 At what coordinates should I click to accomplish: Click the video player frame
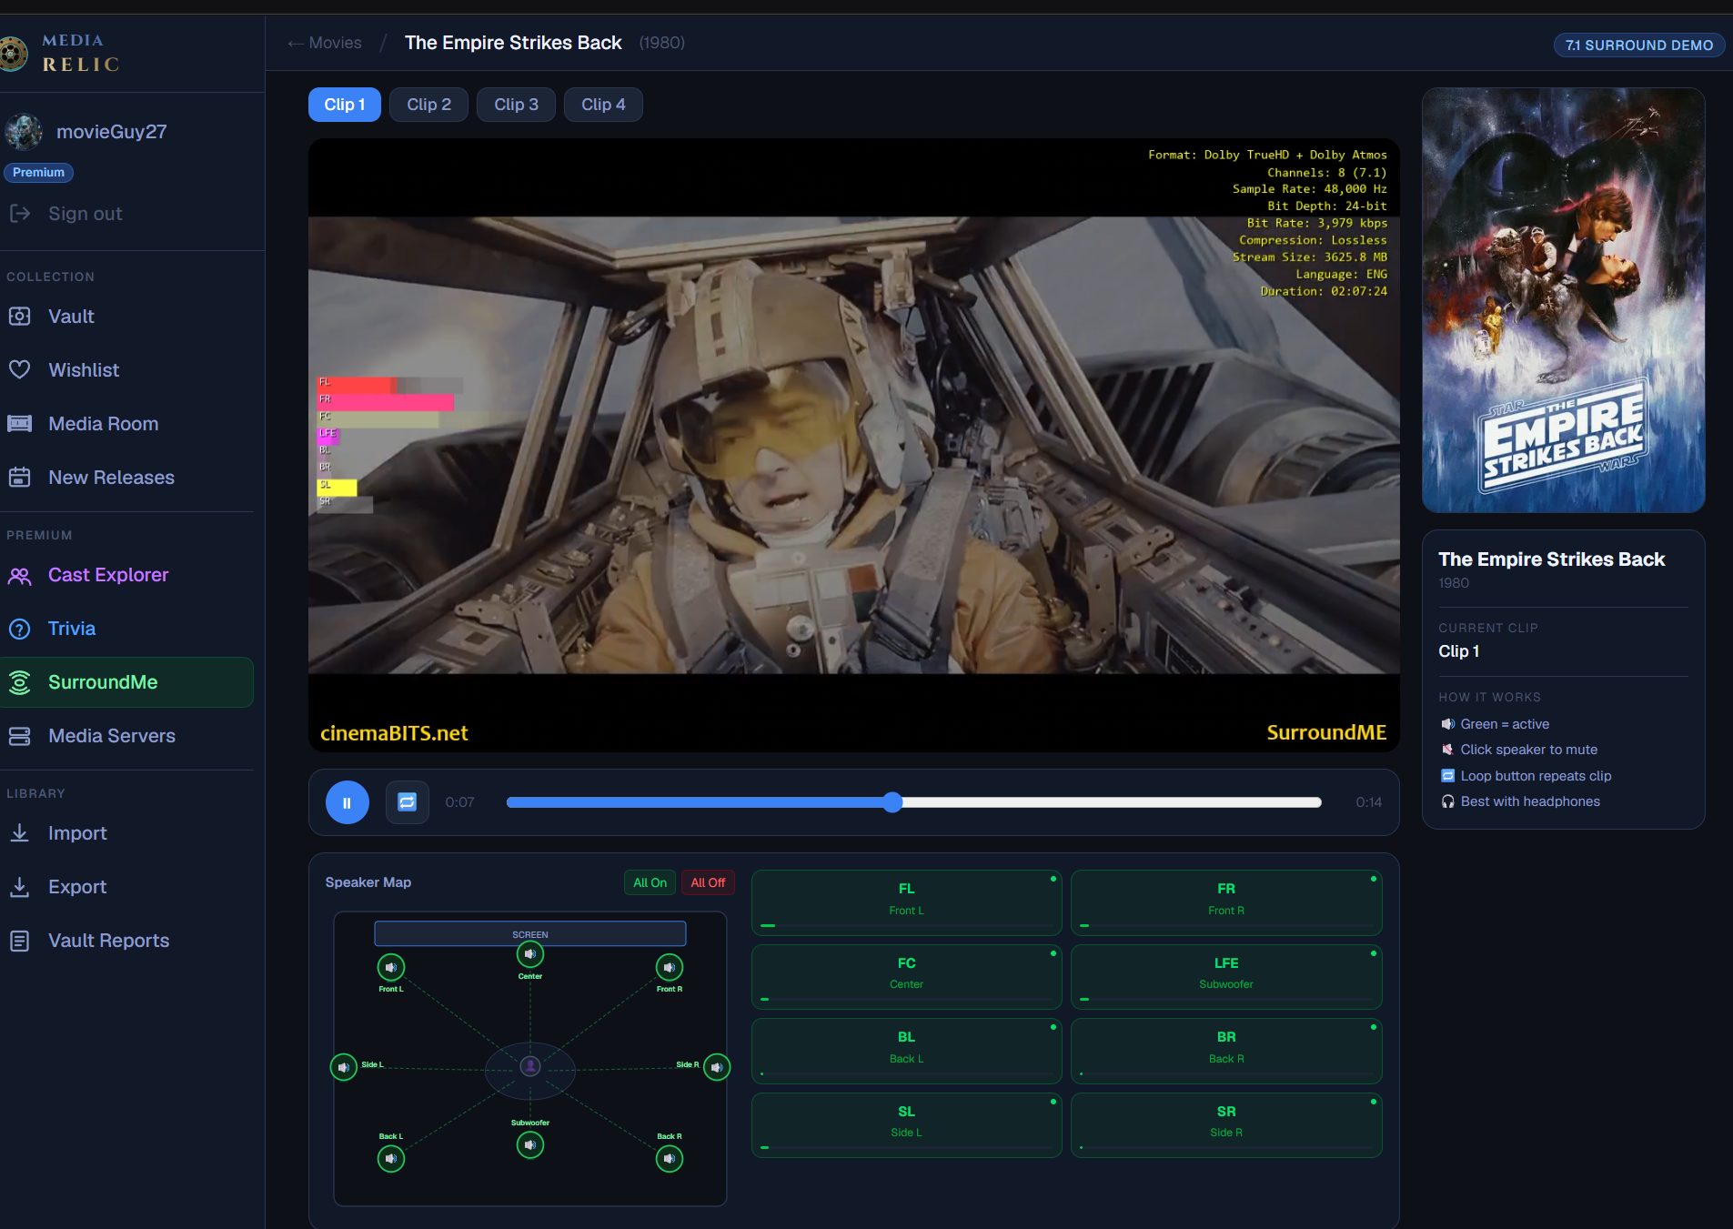(853, 445)
